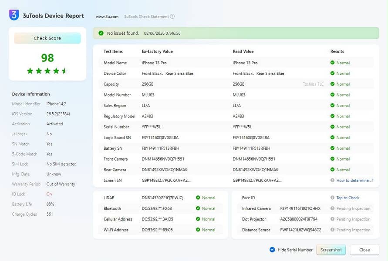The width and height of the screenshot is (388, 261).
Task: Click the green check icon in Capacity row
Action: (x=332, y=84)
